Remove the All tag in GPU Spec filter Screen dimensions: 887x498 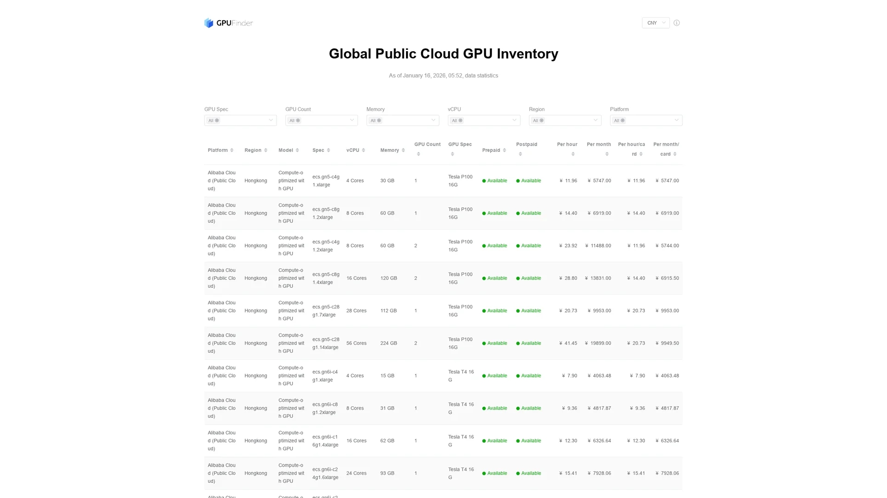click(x=217, y=120)
